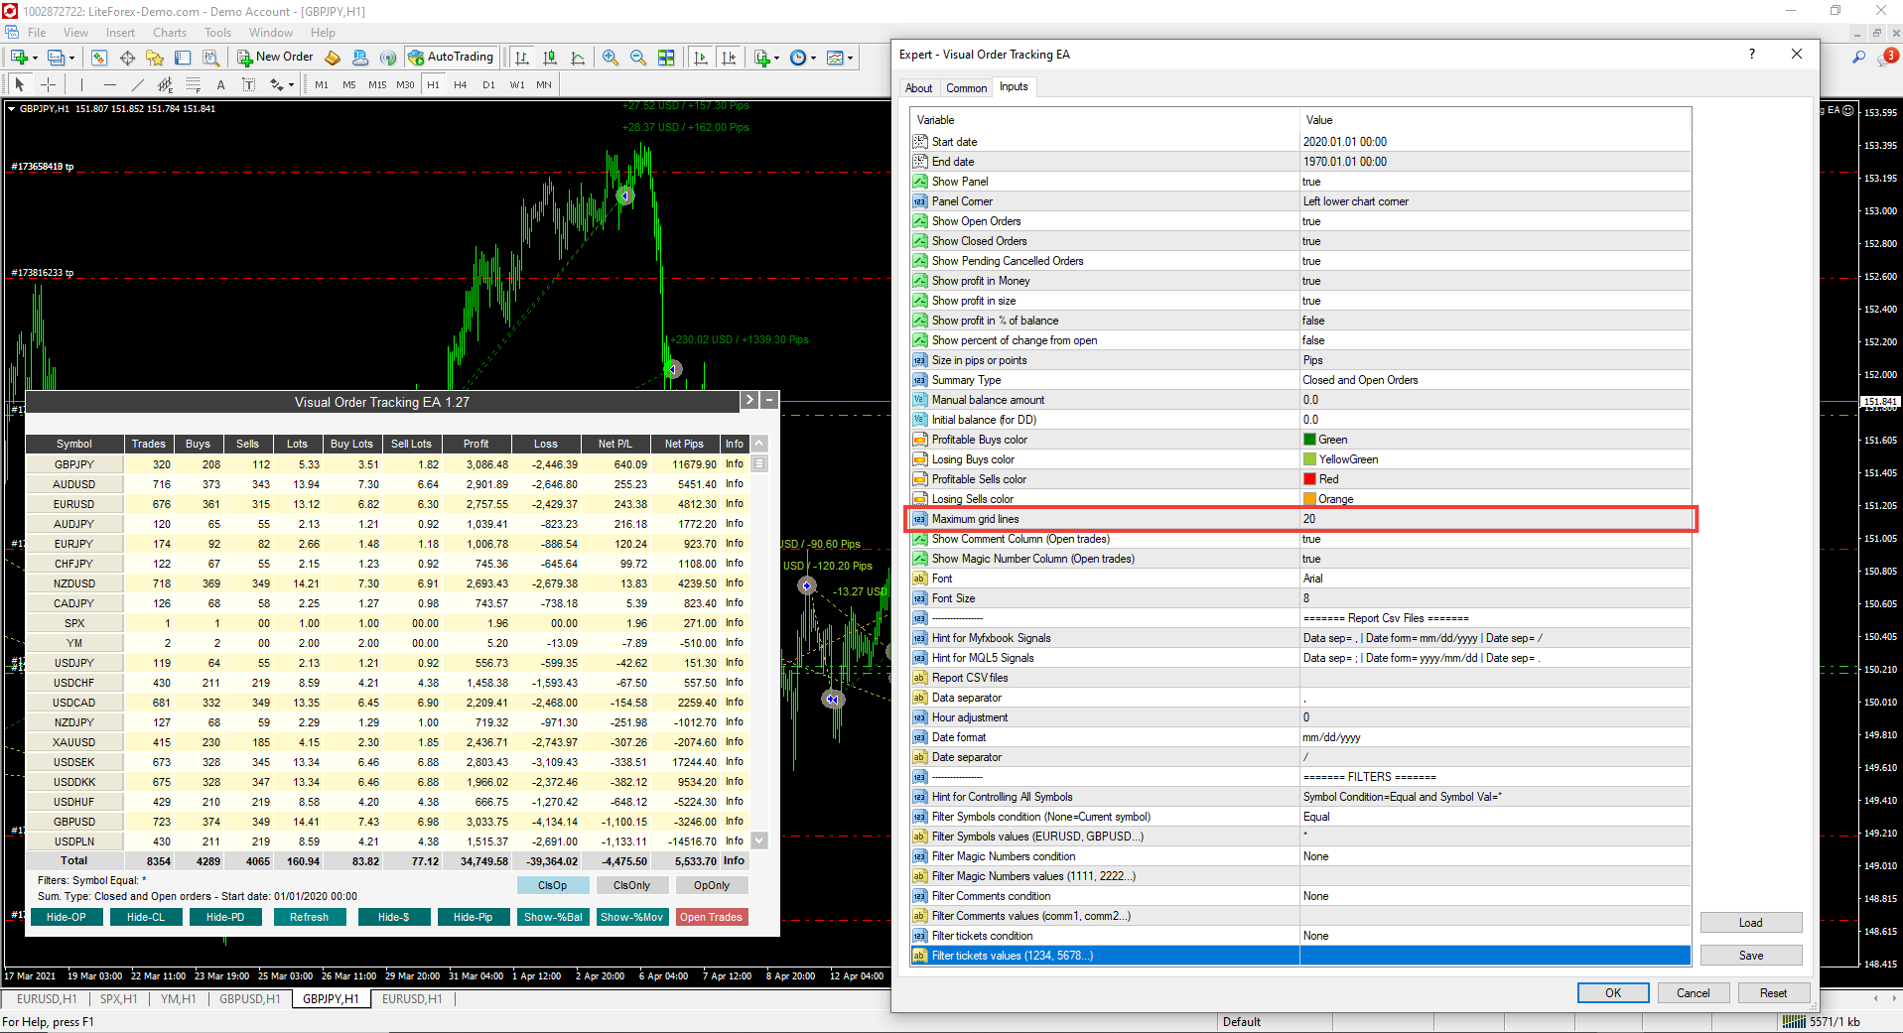This screenshot has width=1903, height=1033.
Task: Collapse the Visual Order Tracking panel arrow
Action: [749, 401]
